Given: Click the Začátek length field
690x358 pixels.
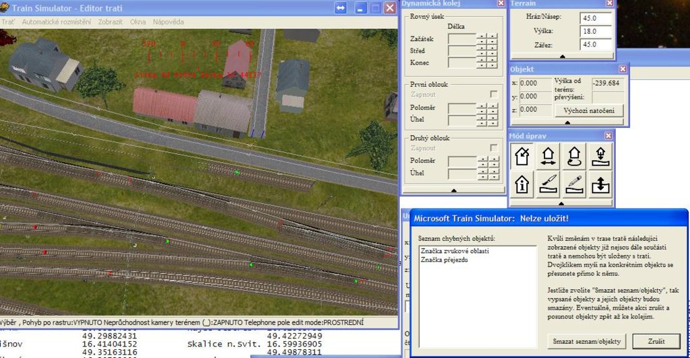Looking at the screenshot, I should point(462,38).
